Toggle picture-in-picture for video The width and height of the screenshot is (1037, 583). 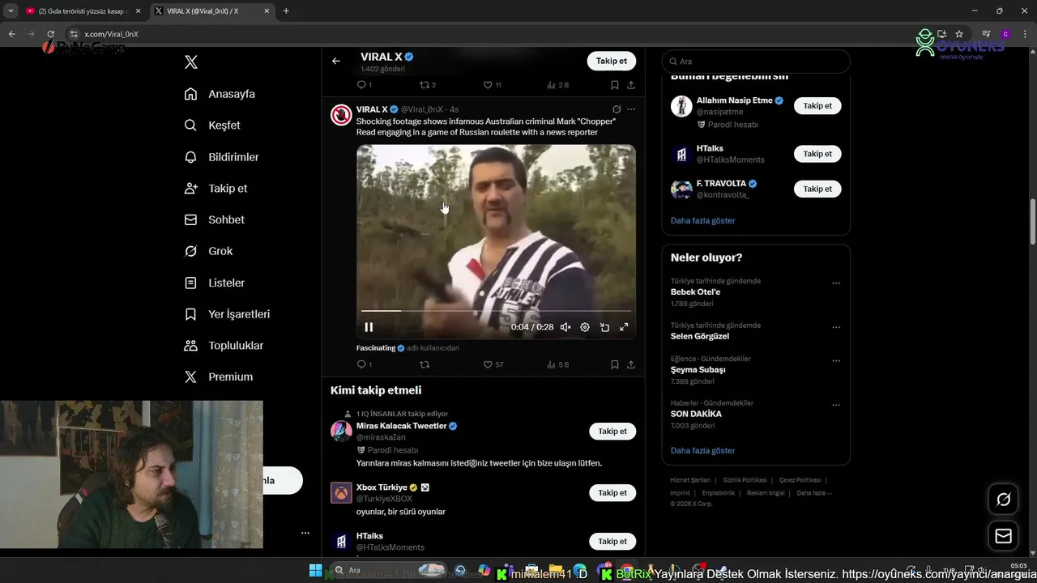click(x=604, y=327)
